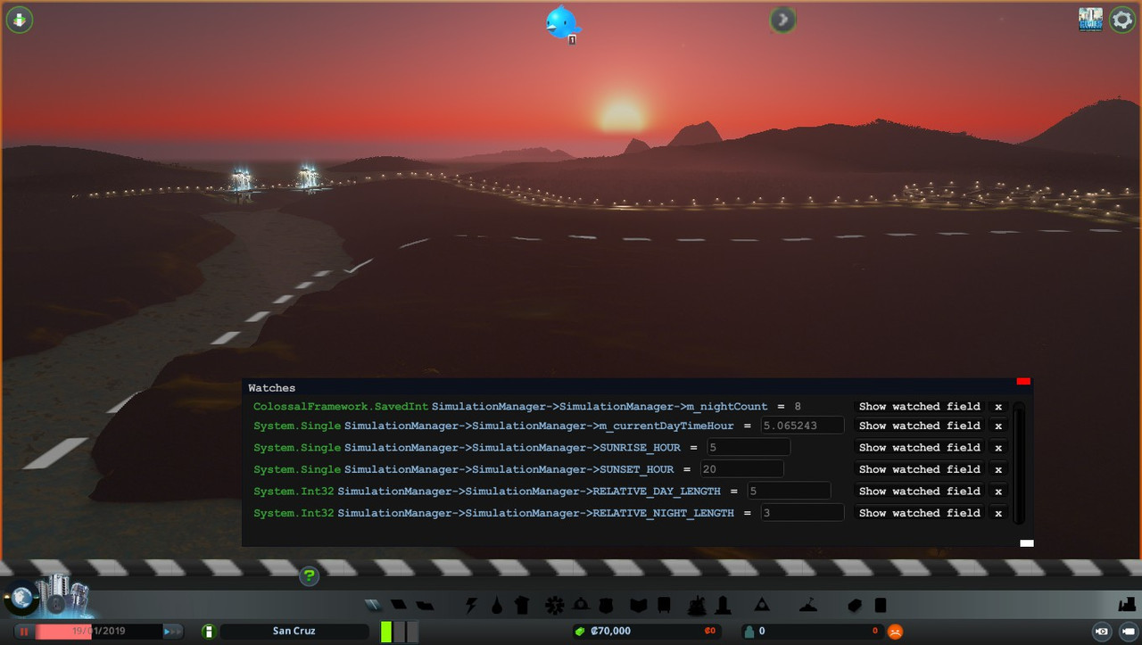Toggle the free camera mode
The width and height of the screenshot is (1142, 645).
[x=1128, y=631]
